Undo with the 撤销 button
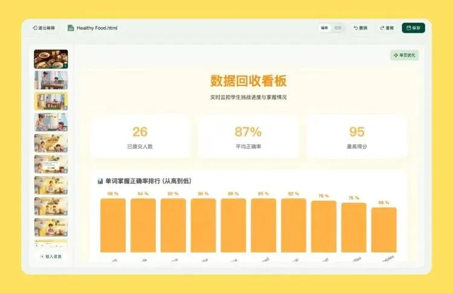The height and width of the screenshot is (293, 453). [x=361, y=28]
